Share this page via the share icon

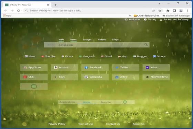pyautogui.click(x=153, y=11)
